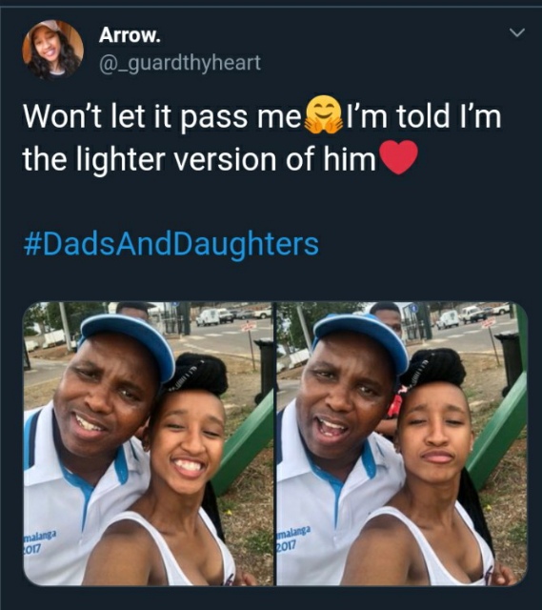Click the green slide in the left photo

point(243,443)
